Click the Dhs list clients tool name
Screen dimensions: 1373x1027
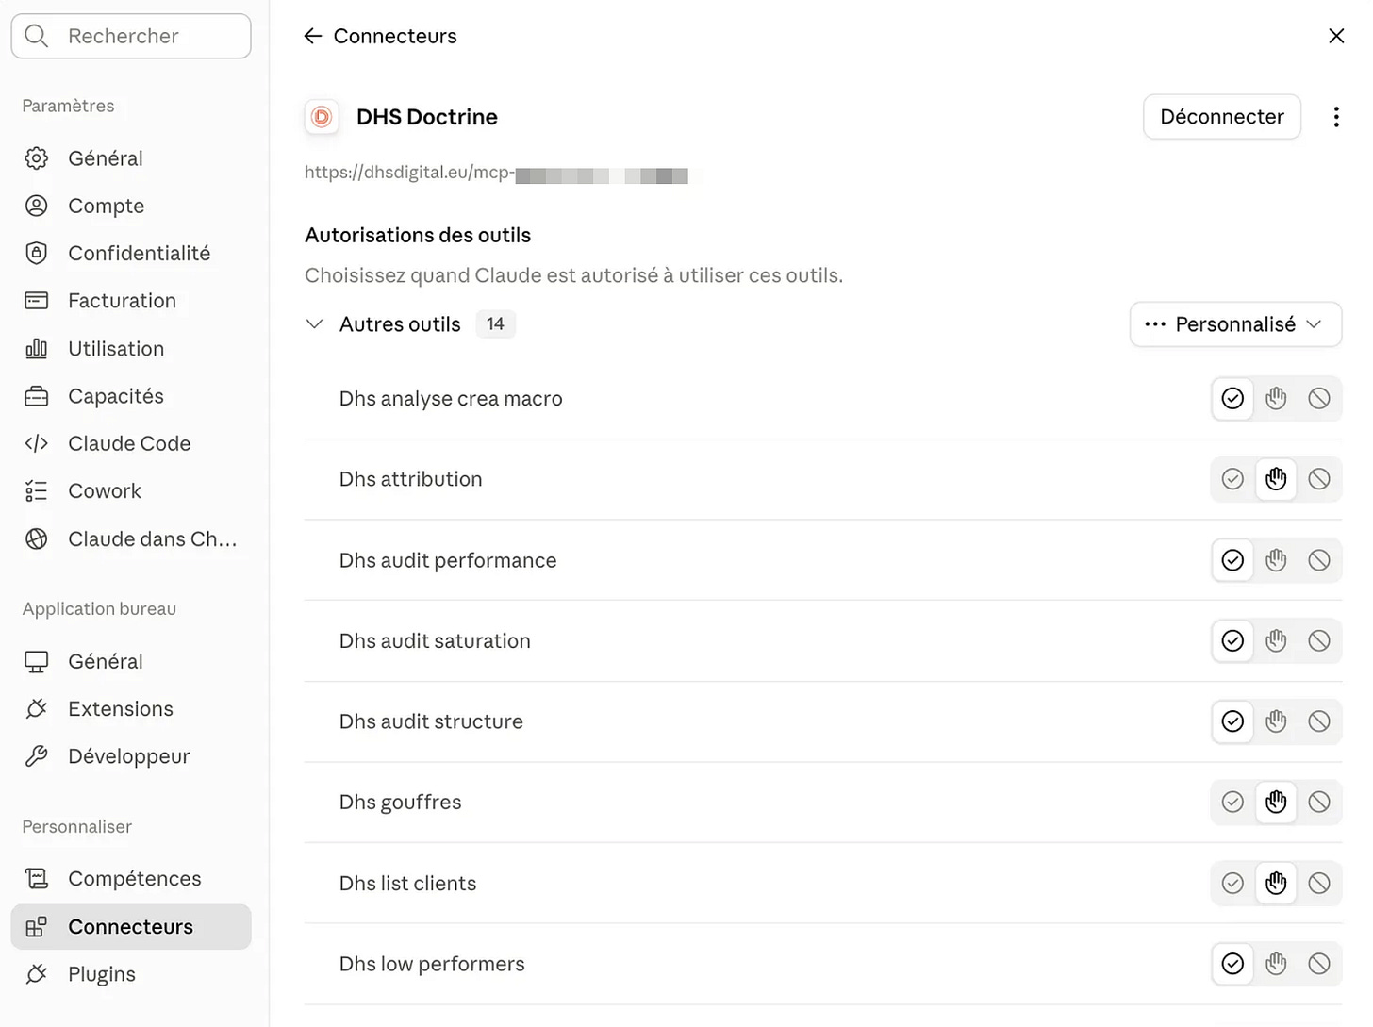[x=407, y=884]
